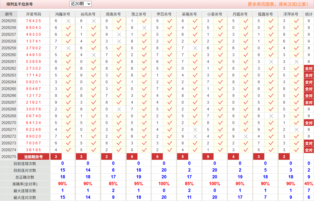314x201 pixels.
Task: Click the 准确率(全对率) row label
Action: 25,184
